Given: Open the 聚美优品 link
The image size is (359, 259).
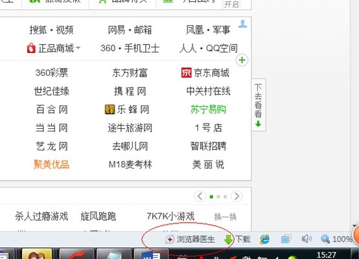Looking at the screenshot, I should coord(51,164).
